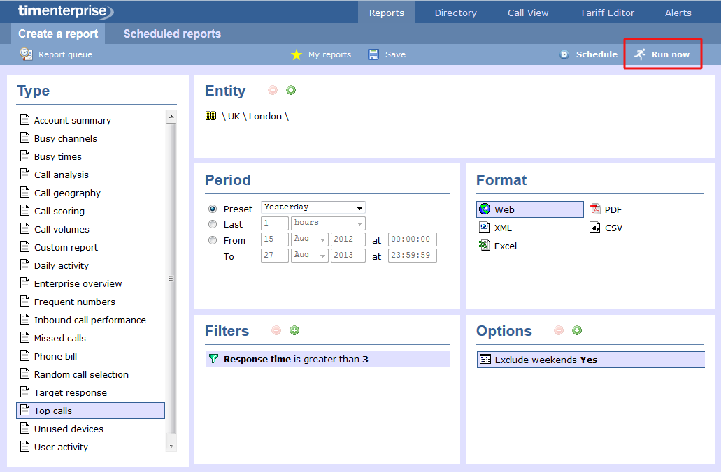Add an option with green plus icon

577,330
